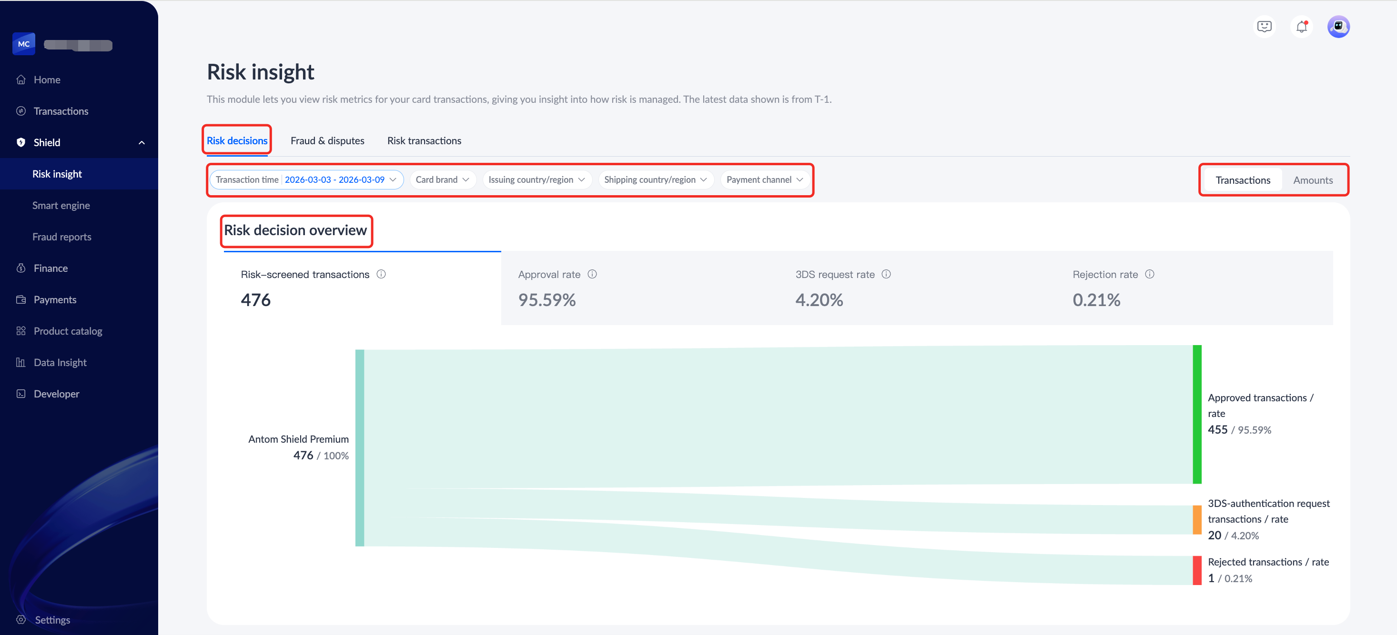Open the notifications bell icon

coord(1302,27)
